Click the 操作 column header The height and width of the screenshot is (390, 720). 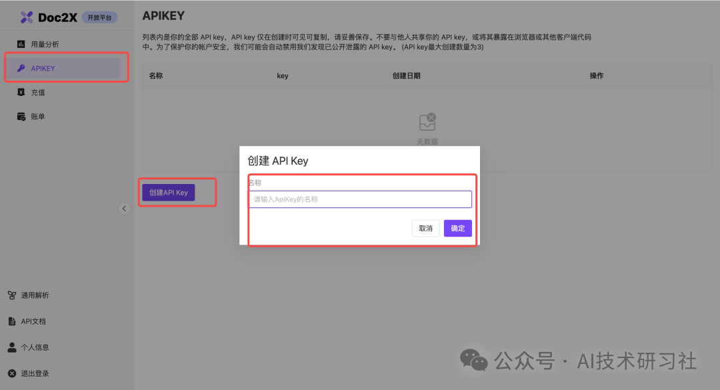click(x=597, y=75)
